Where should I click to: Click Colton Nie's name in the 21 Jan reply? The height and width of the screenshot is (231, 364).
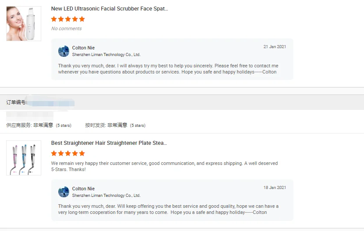(83, 48)
